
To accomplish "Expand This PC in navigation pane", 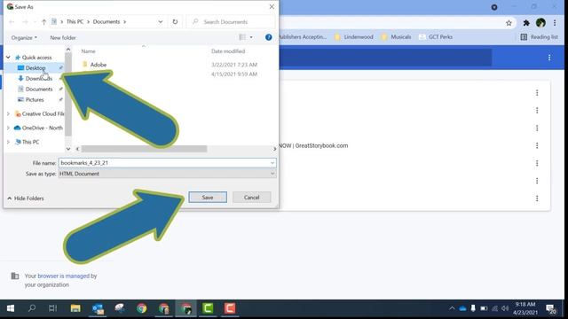I will (8, 142).
